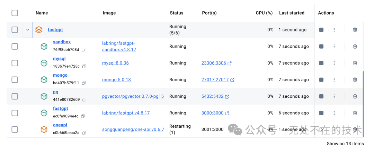Check the oneapi row checkbox
The height and width of the screenshot is (145, 374).
[x=15, y=129]
